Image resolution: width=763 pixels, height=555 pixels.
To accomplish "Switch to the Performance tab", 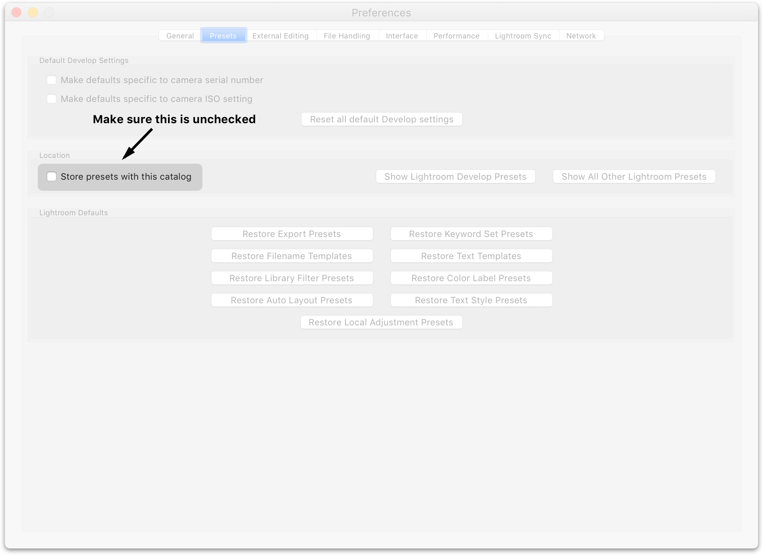I will 456,36.
